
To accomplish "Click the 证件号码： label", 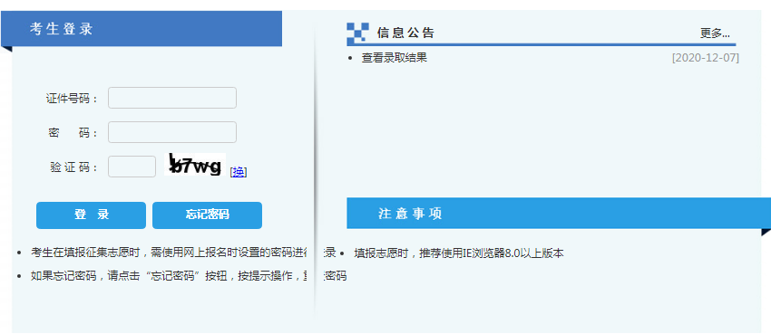I will (73, 99).
